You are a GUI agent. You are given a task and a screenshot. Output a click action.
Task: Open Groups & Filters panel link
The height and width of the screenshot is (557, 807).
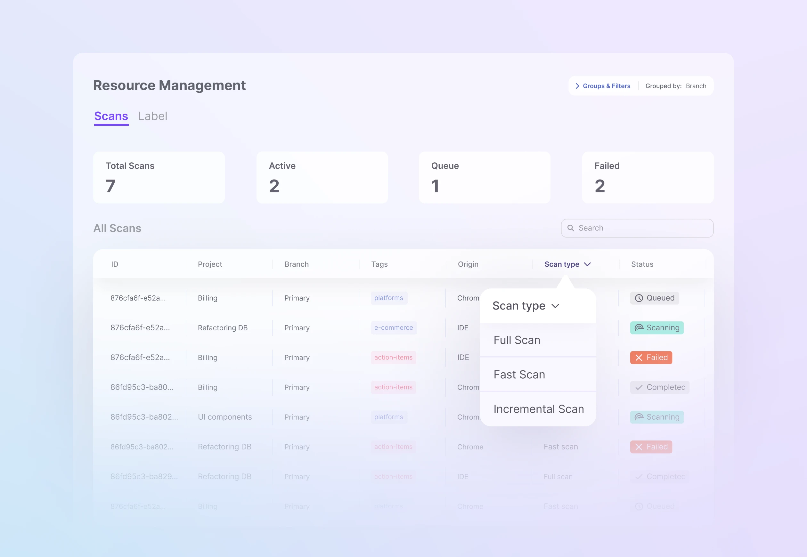pos(606,86)
